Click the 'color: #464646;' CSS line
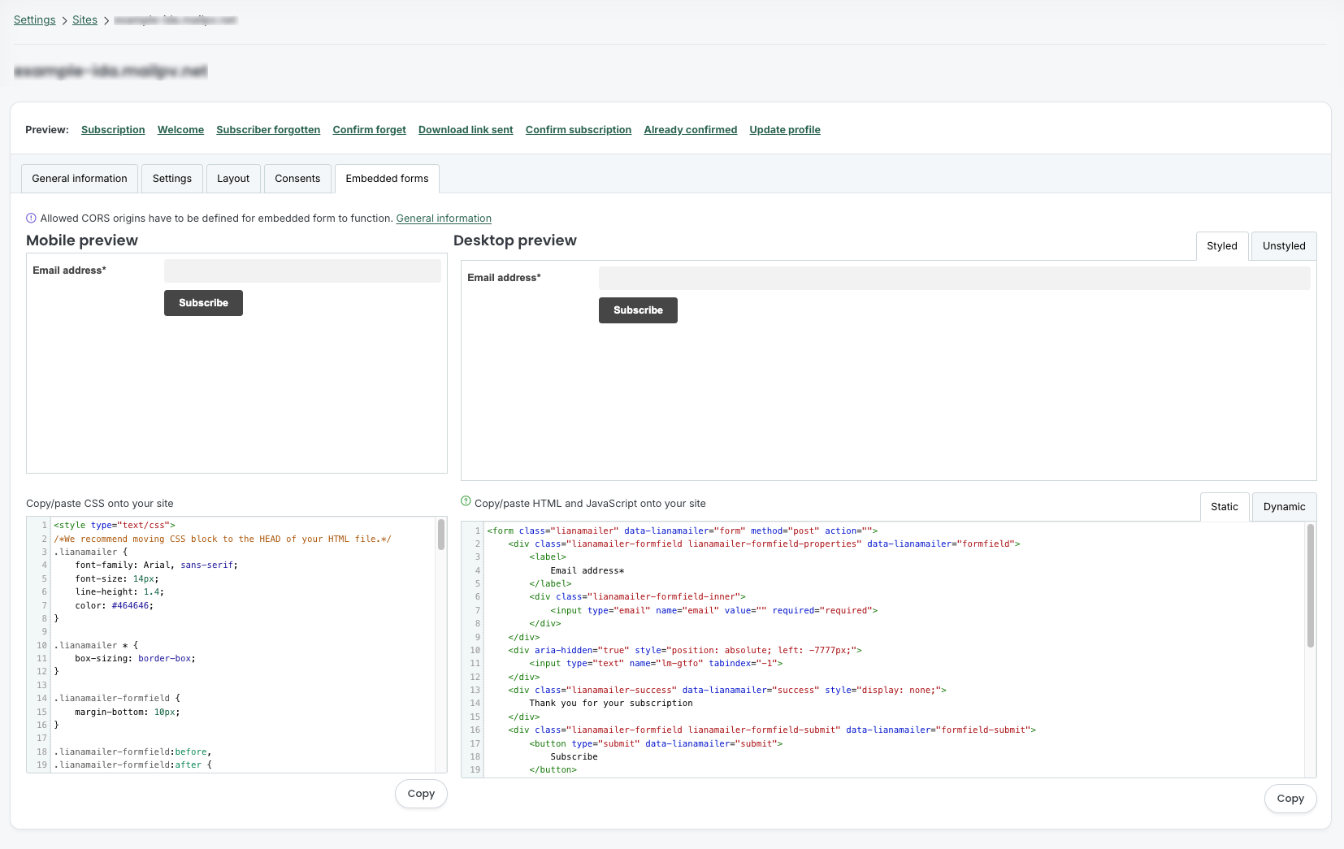The width and height of the screenshot is (1344, 849). pyautogui.click(x=115, y=605)
